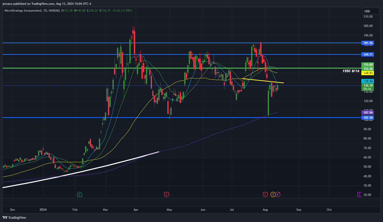Image resolution: width=383 pixels, height=222 pixels.
Task: Click the open value O132.28
Action: coord(67,11)
